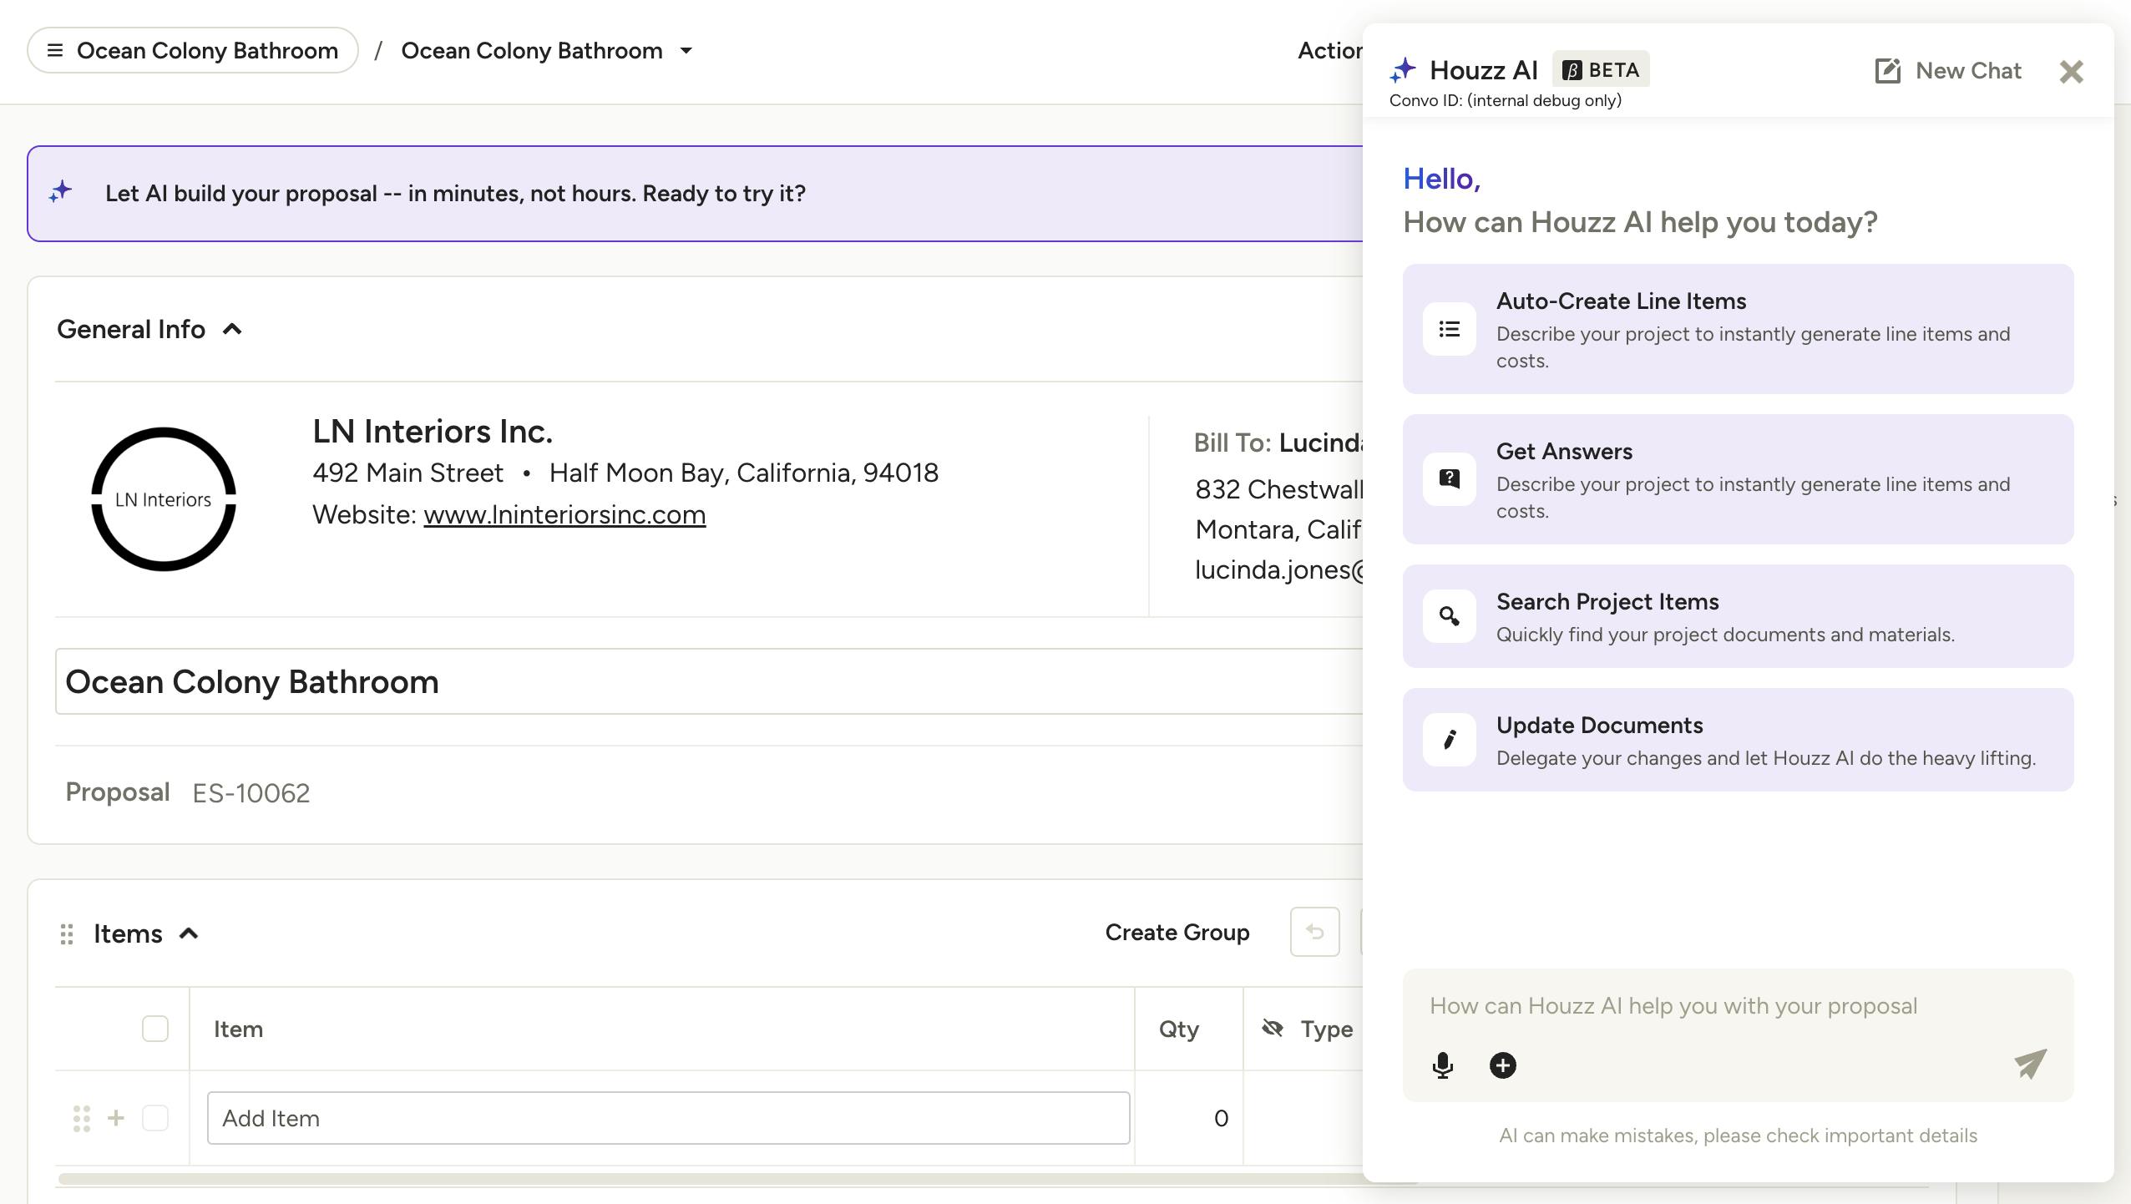Click the plus attachment icon in chat
This screenshot has width=2131, height=1204.
tap(1503, 1065)
